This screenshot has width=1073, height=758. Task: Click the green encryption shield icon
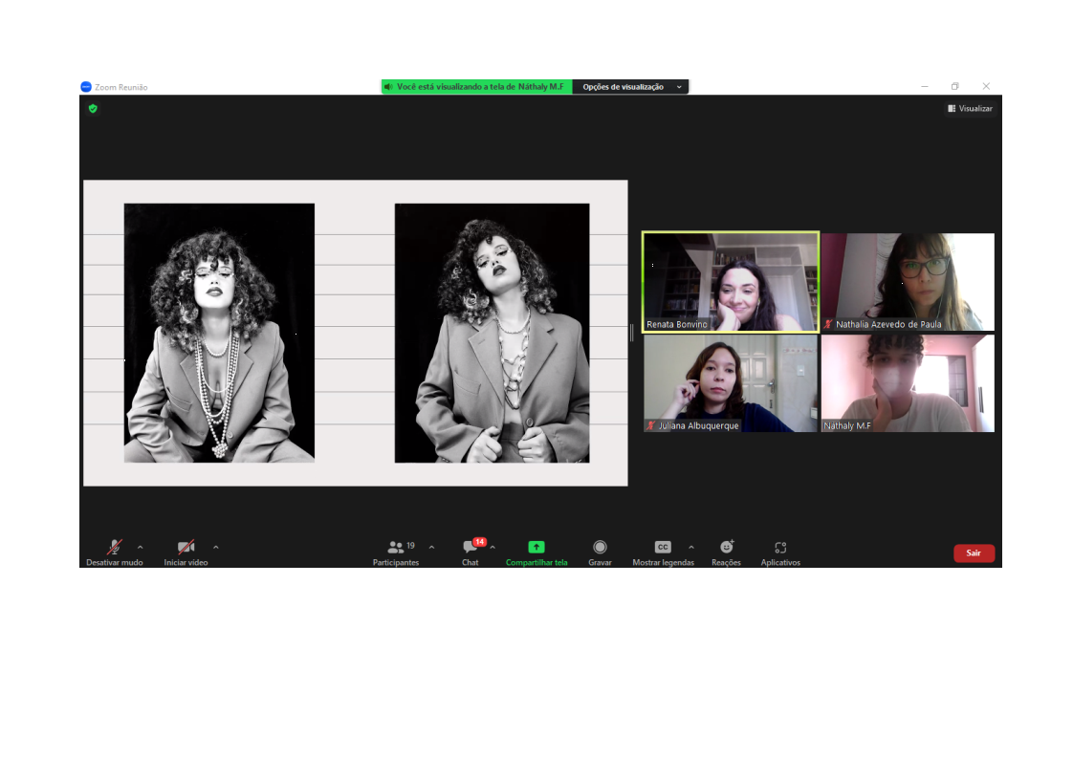[x=93, y=109]
